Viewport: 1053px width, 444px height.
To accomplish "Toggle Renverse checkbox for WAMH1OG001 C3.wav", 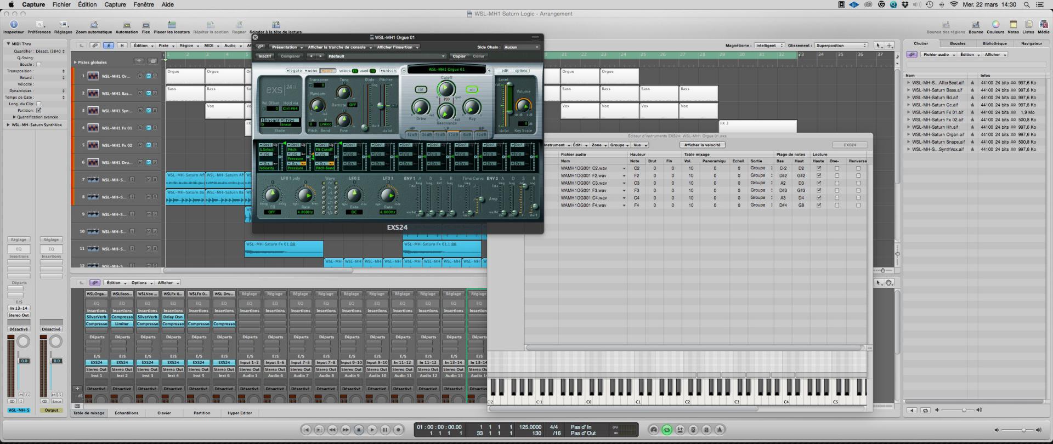I will click(x=858, y=183).
